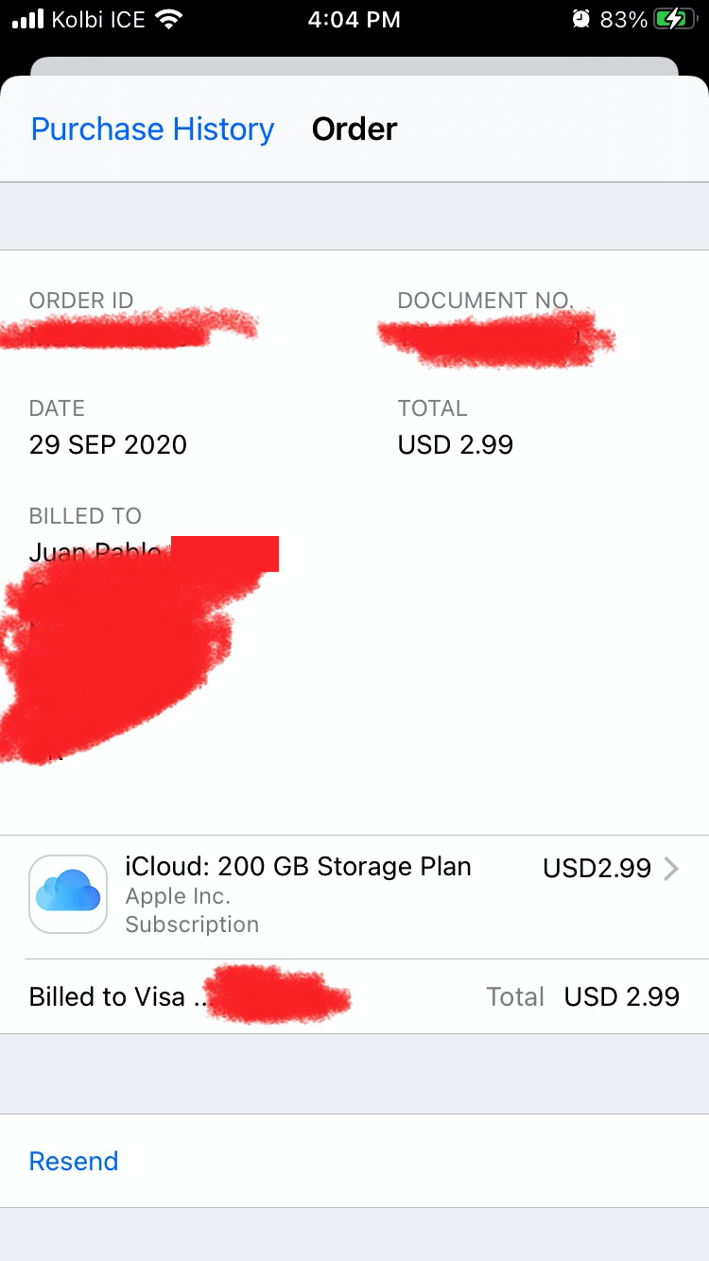This screenshot has height=1261, width=709.
Task: Tap the Apple Inc. developer label
Action: click(x=178, y=896)
